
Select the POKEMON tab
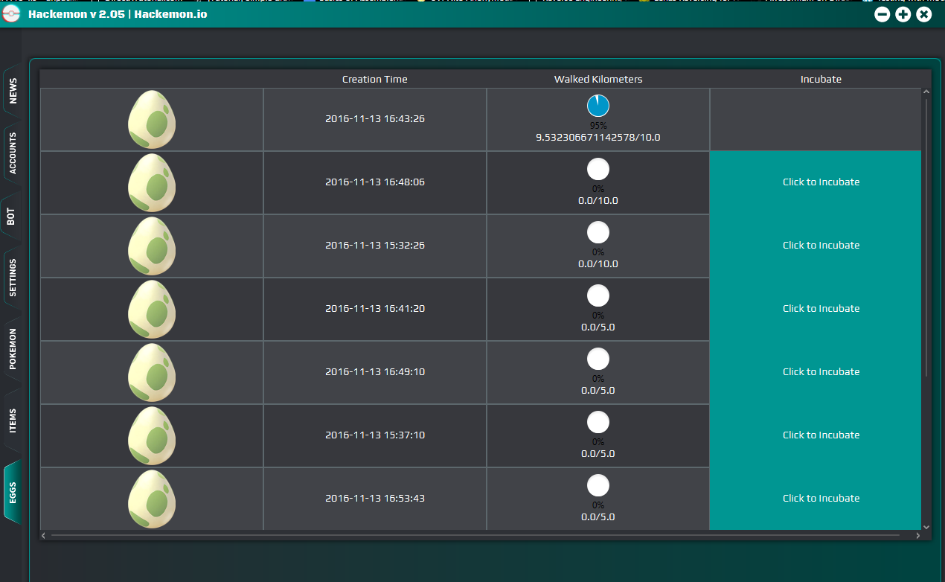point(13,348)
